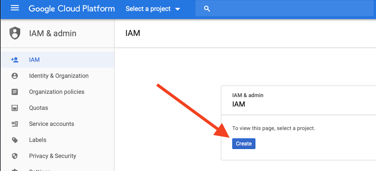The image size is (376, 171).
Task: Open the hamburger navigation menu
Action: point(15,8)
